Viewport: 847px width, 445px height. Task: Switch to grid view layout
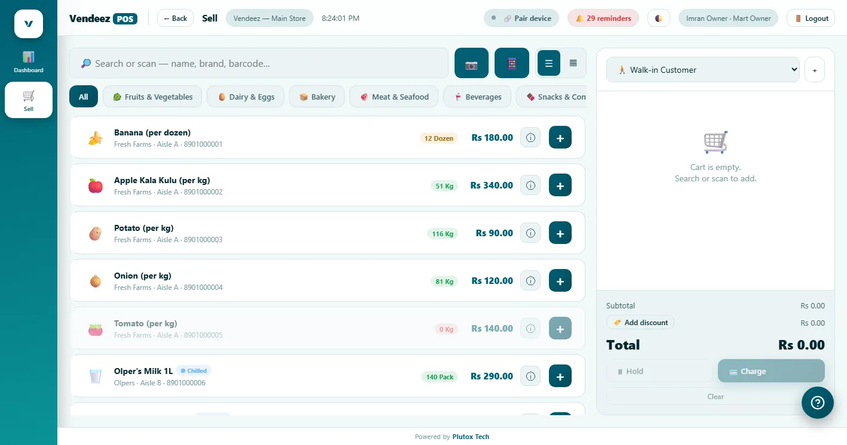573,63
